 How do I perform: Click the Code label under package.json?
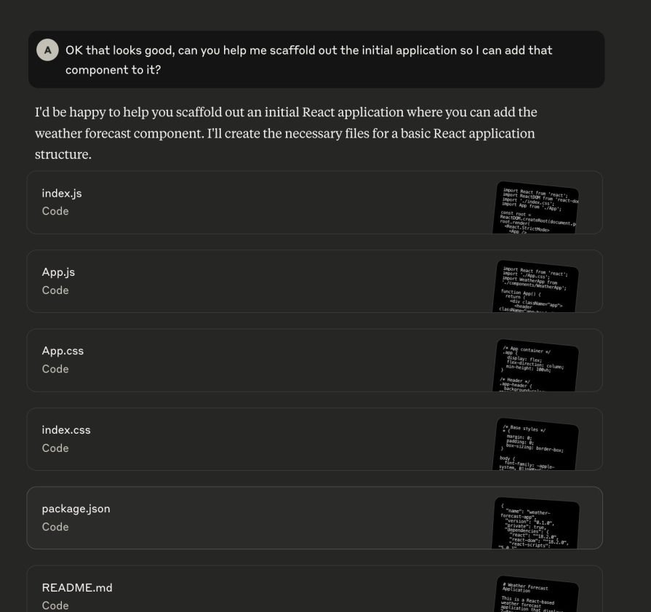55,527
